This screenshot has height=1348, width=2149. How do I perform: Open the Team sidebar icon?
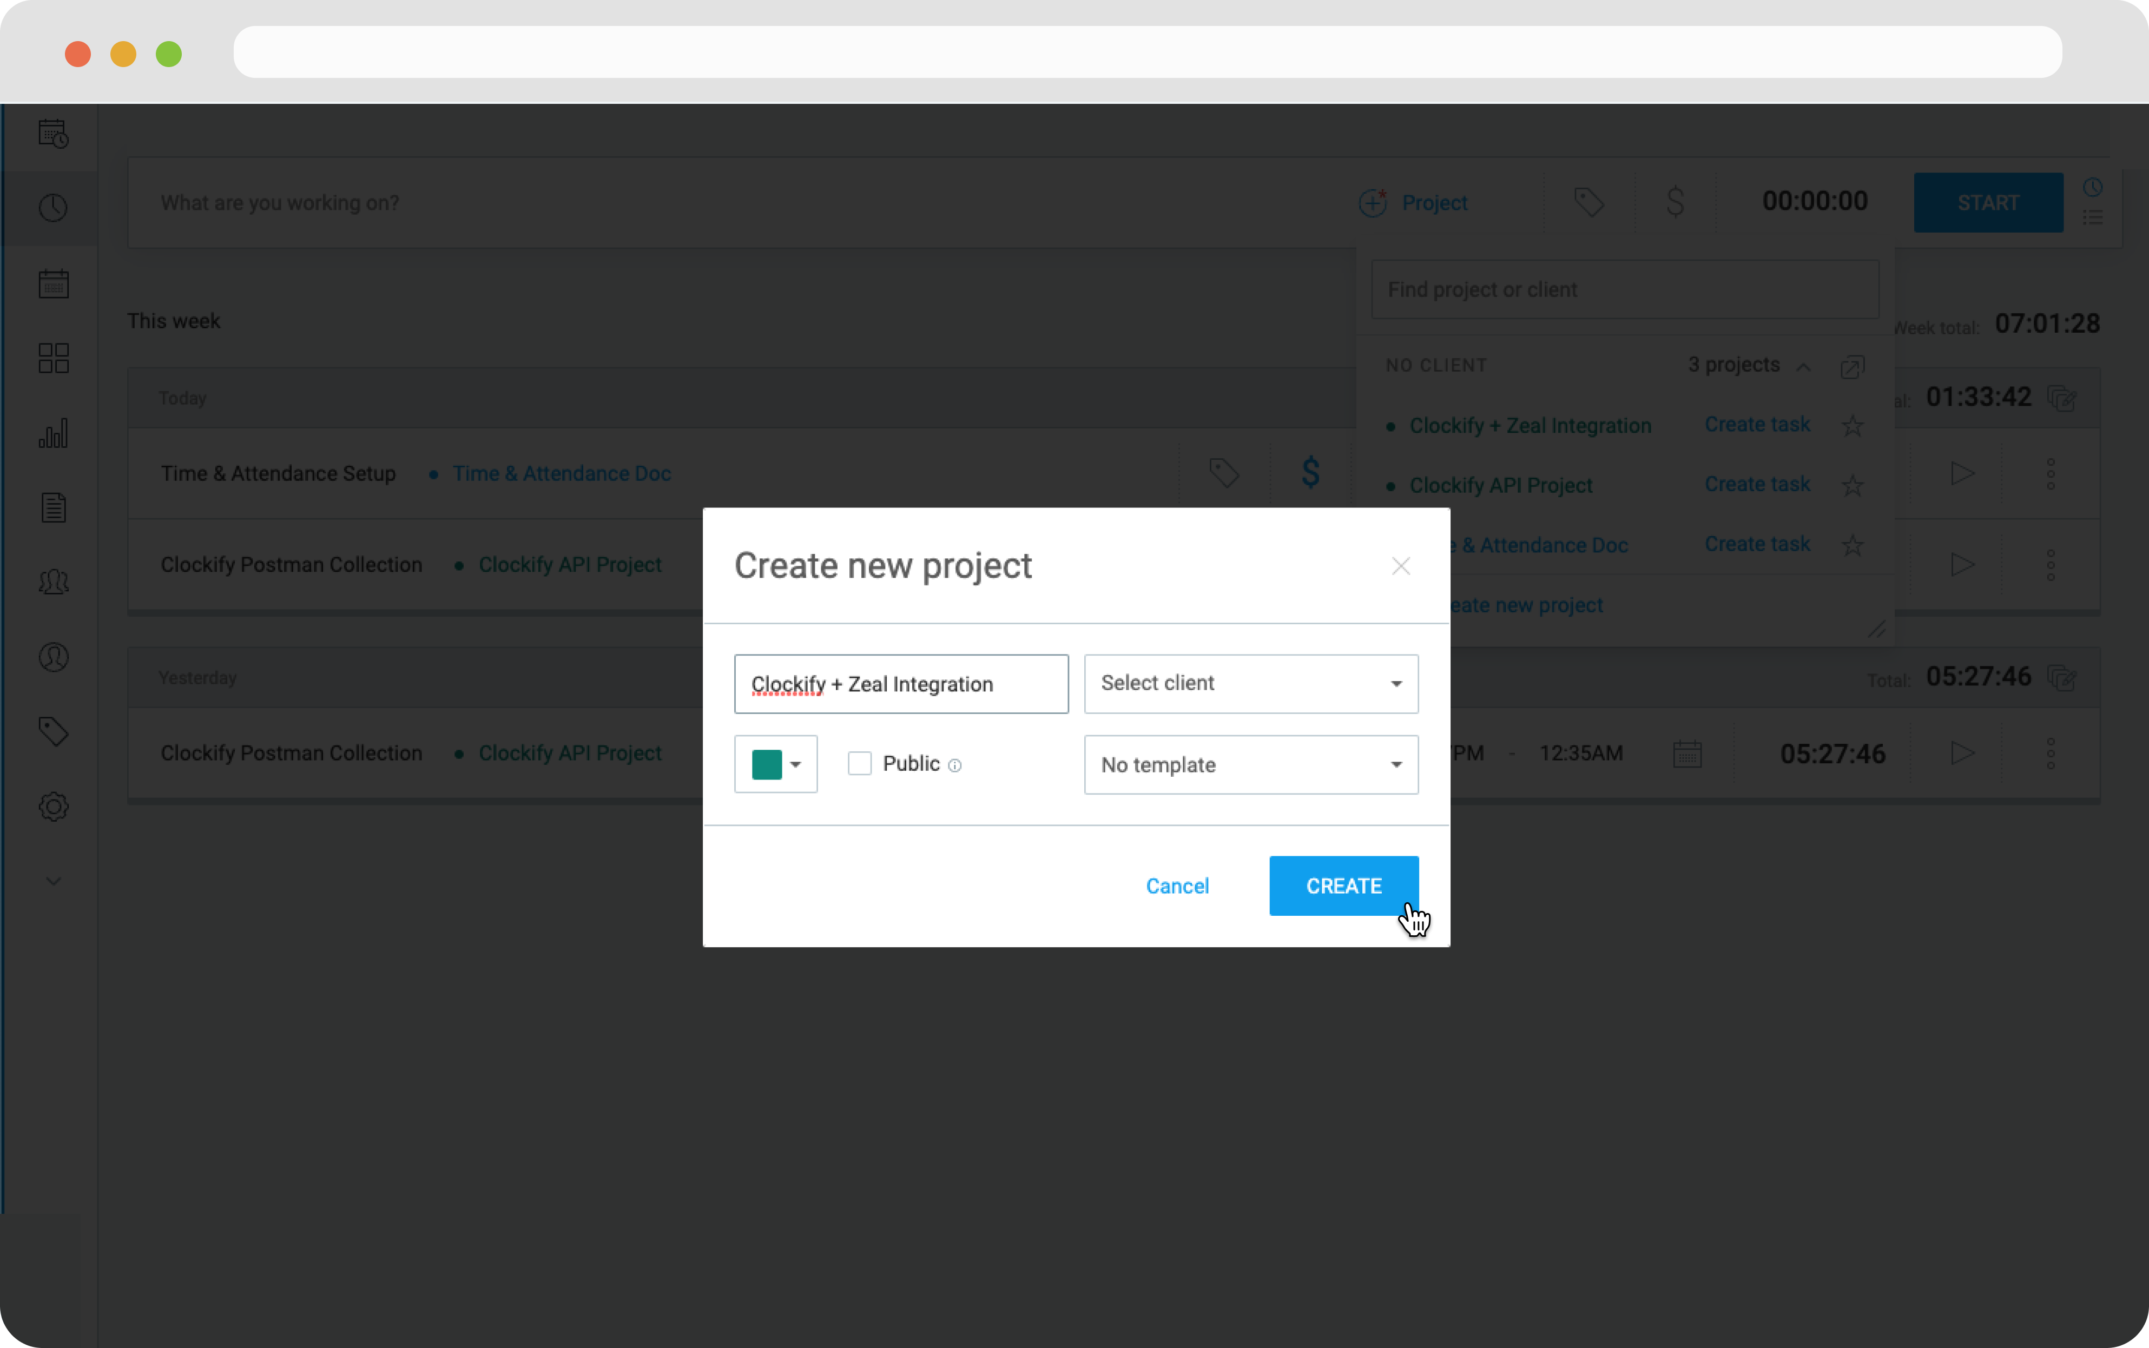54,582
